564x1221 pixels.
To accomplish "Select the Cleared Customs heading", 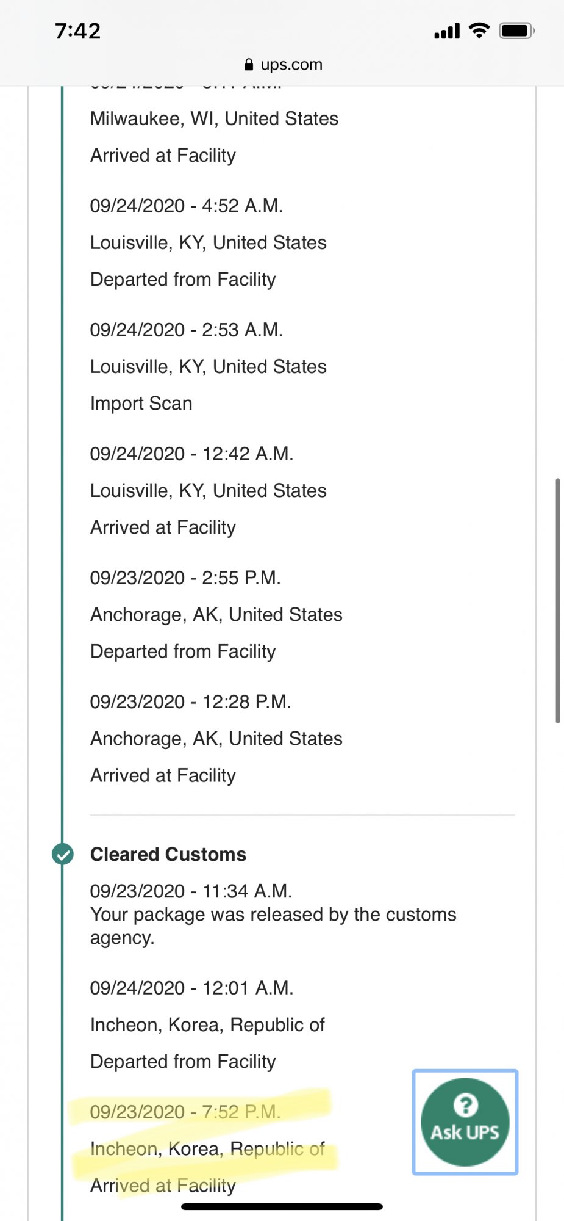I will (x=168, y=854).
